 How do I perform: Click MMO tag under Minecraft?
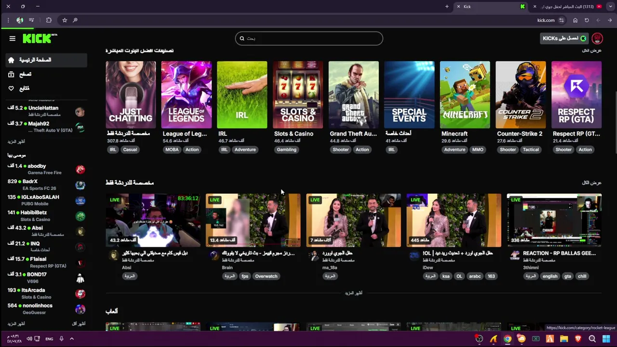tap(478, 149)
